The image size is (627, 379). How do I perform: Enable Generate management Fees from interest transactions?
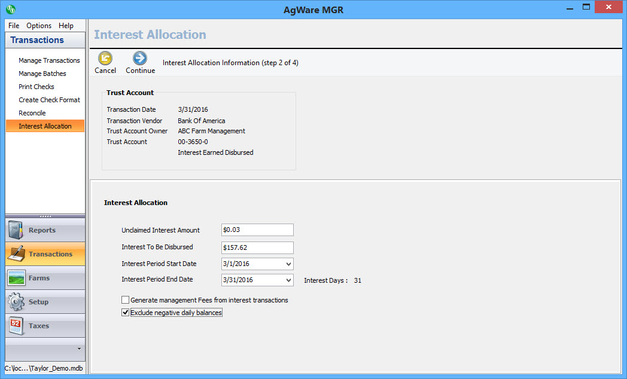pos(126,300)
